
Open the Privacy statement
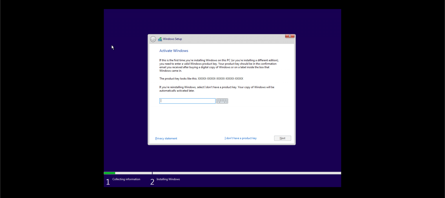(x=166, y=138)
